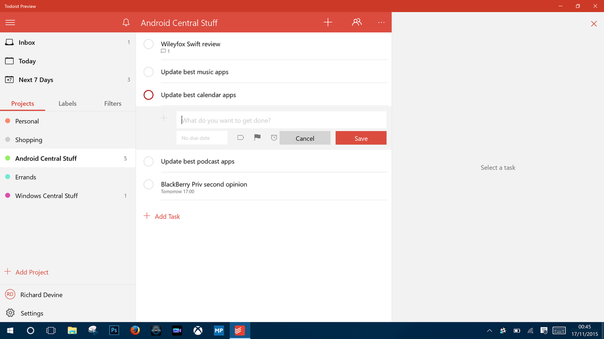The height and width of the screenshot is (339, 604).
Task: Open Inbox view
Action: coord(68,43)
